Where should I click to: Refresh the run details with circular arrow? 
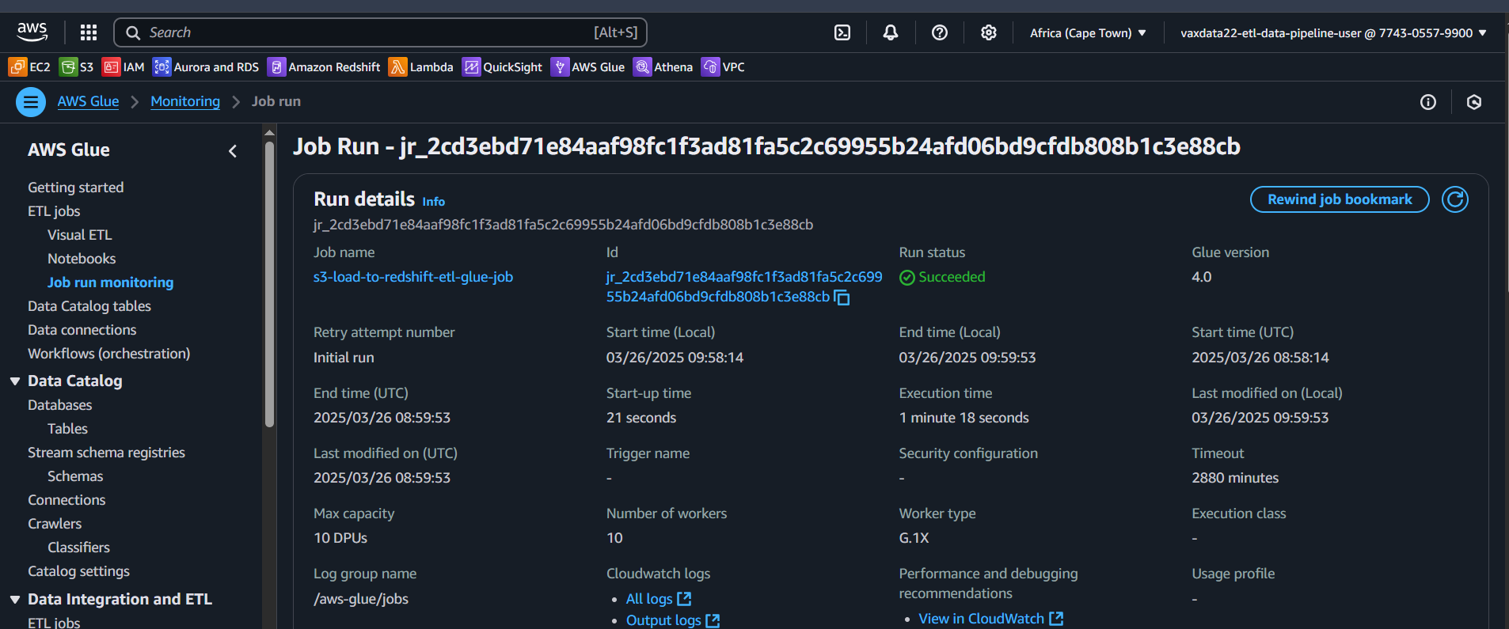pos(1455,199)
